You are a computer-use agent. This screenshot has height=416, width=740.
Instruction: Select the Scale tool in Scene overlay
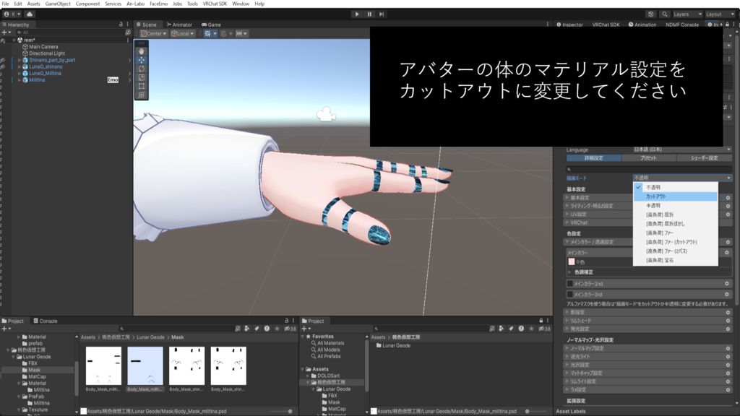point(141,77)
